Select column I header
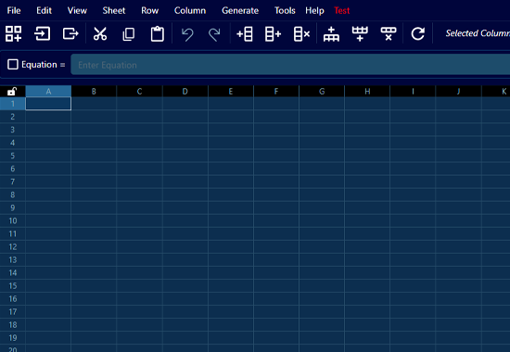The width and height of the screenshot is (510, 352). (x=413, y=92)
